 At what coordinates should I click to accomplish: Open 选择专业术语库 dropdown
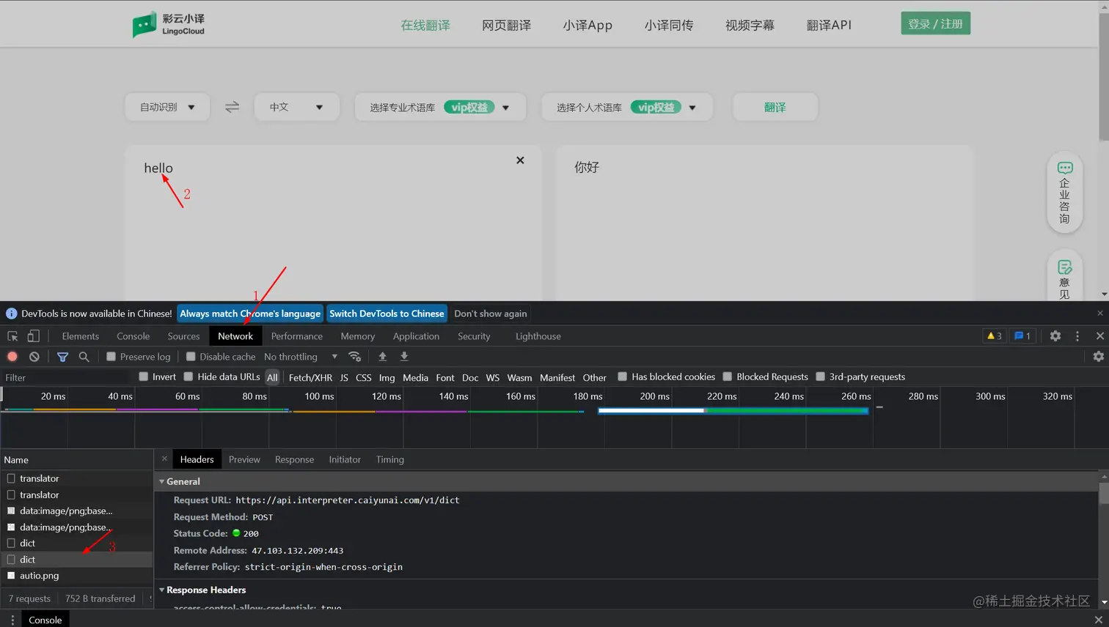coord(440,107)
